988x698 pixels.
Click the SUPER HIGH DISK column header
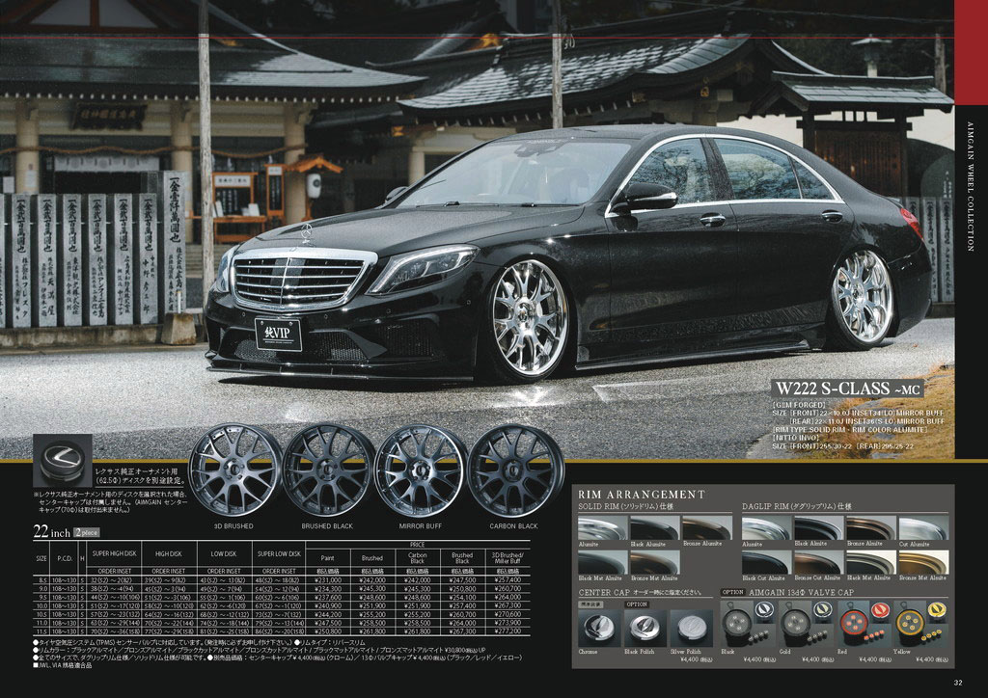tap(114, 553)
